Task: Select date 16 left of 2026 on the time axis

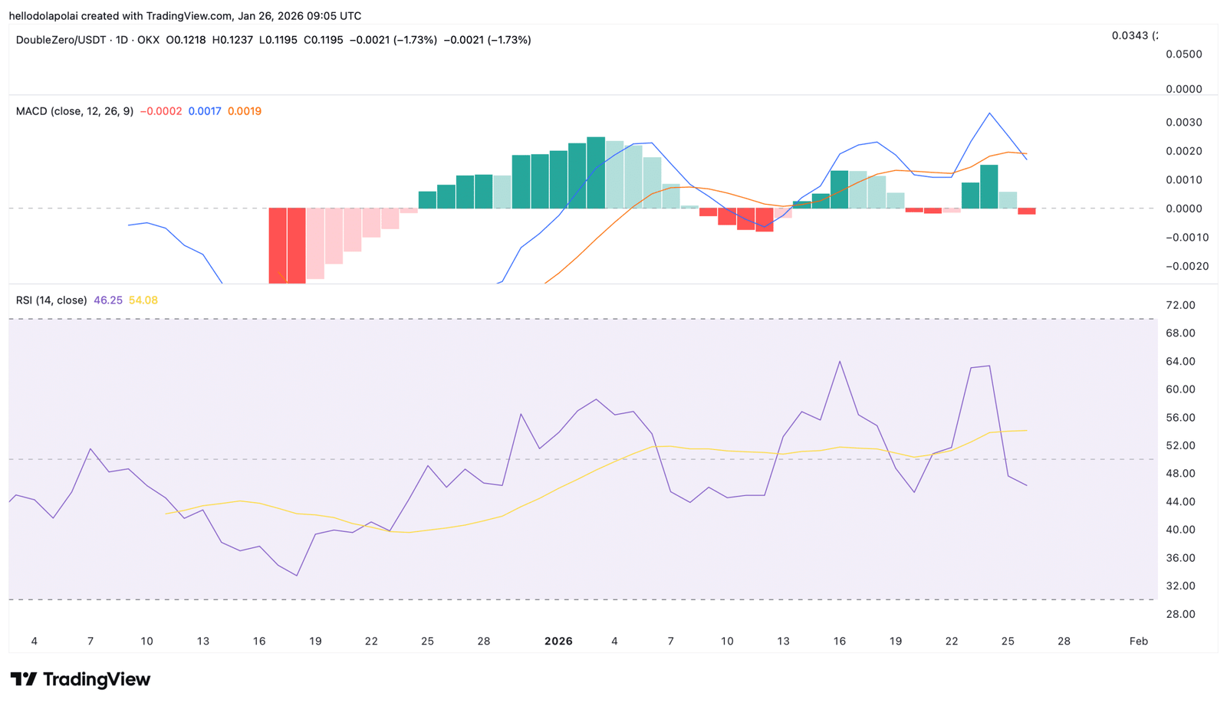Action: (259, 642)
